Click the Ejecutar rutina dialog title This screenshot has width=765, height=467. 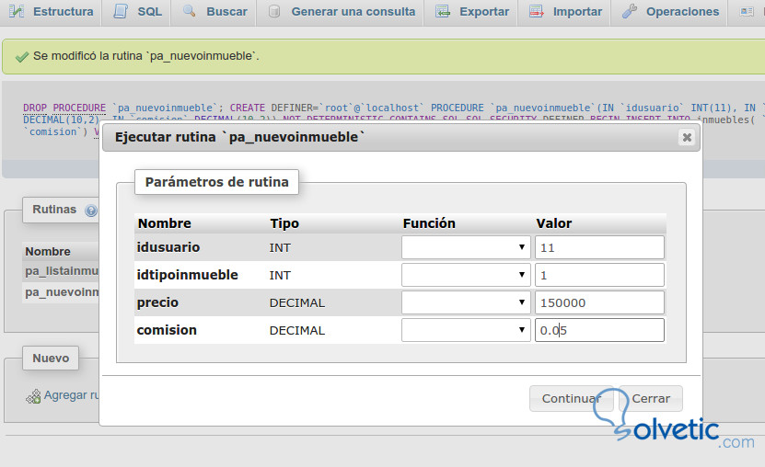tap(239, 137)
